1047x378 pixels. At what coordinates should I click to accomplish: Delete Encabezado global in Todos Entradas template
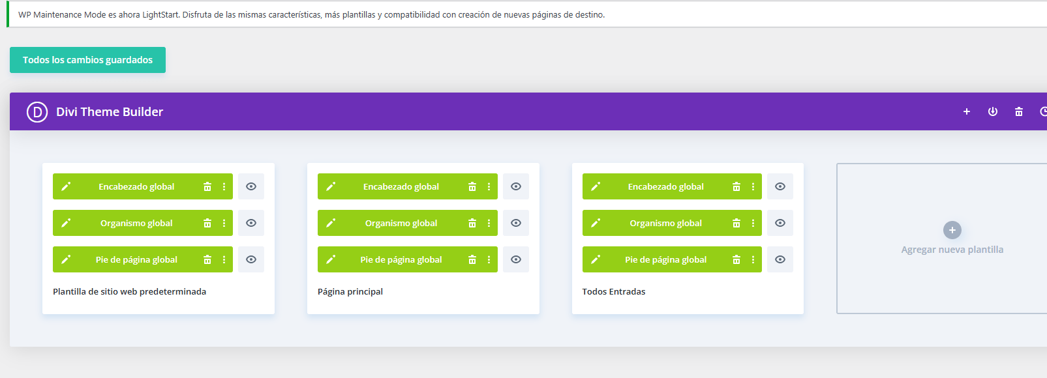click(736, 186)
